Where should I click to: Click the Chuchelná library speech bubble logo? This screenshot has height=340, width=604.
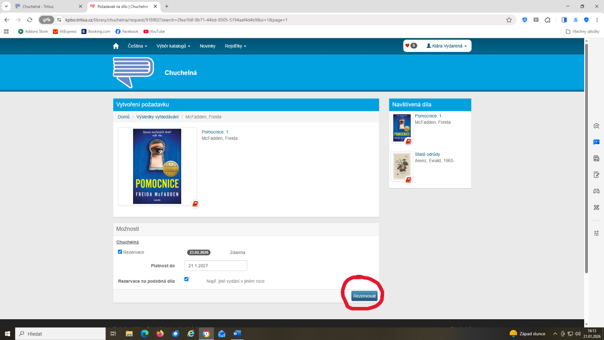133,72
